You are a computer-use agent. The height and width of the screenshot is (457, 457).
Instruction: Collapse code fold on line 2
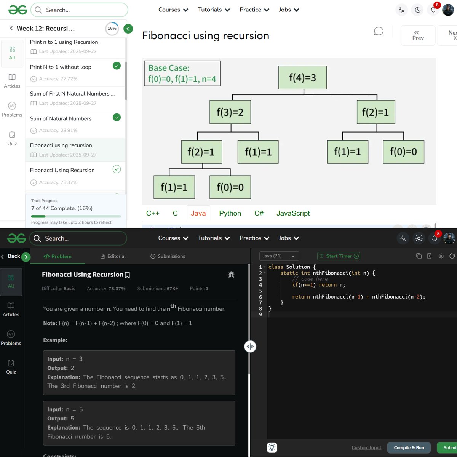click(264, 273)
